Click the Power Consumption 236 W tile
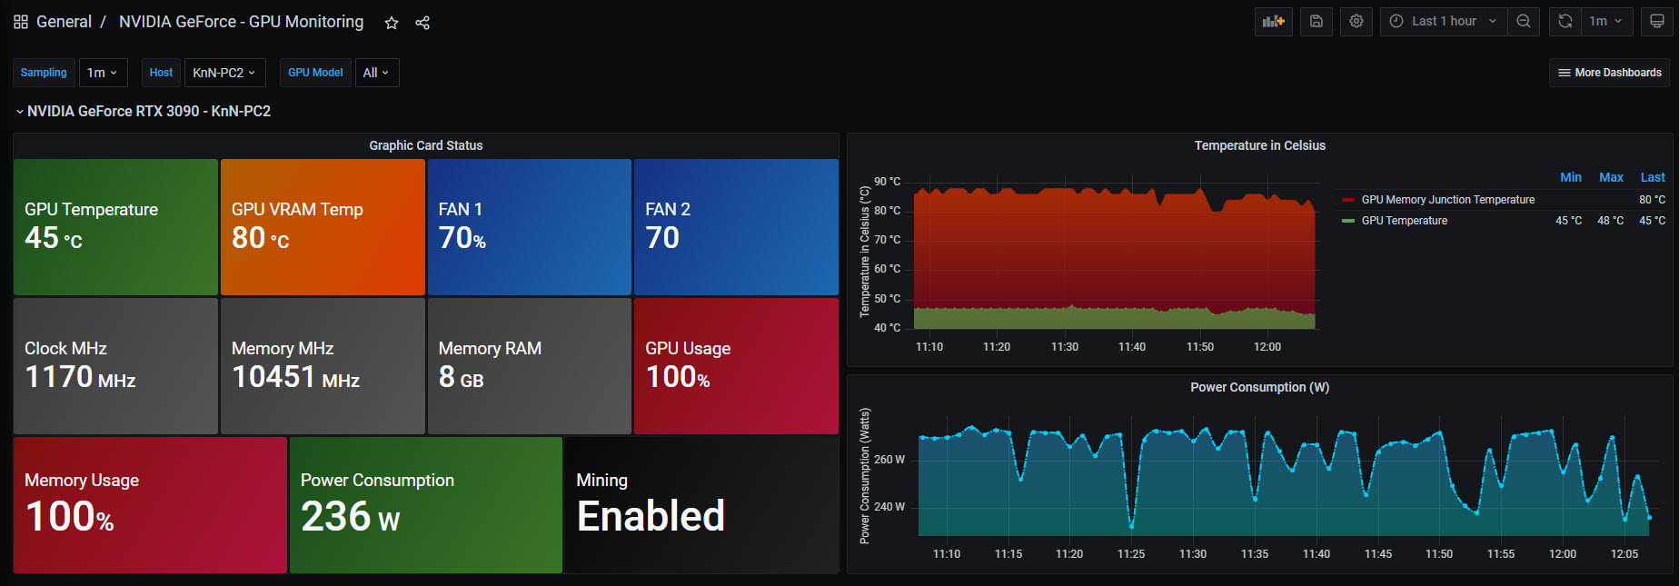1679x586 pixels. click(x=426, y=505)
